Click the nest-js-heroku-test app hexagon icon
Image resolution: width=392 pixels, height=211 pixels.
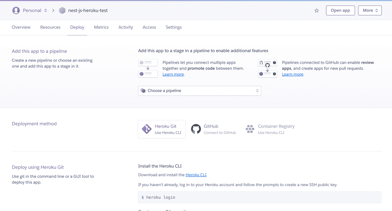coord(62,10)
